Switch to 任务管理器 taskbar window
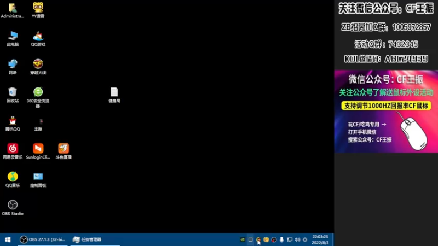This screenshot has height=246, width=438. (x=95, y=239)
